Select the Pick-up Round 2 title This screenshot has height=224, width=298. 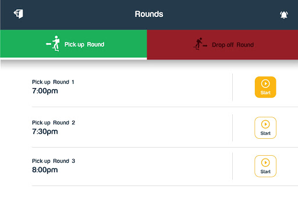tap(54, 123)
